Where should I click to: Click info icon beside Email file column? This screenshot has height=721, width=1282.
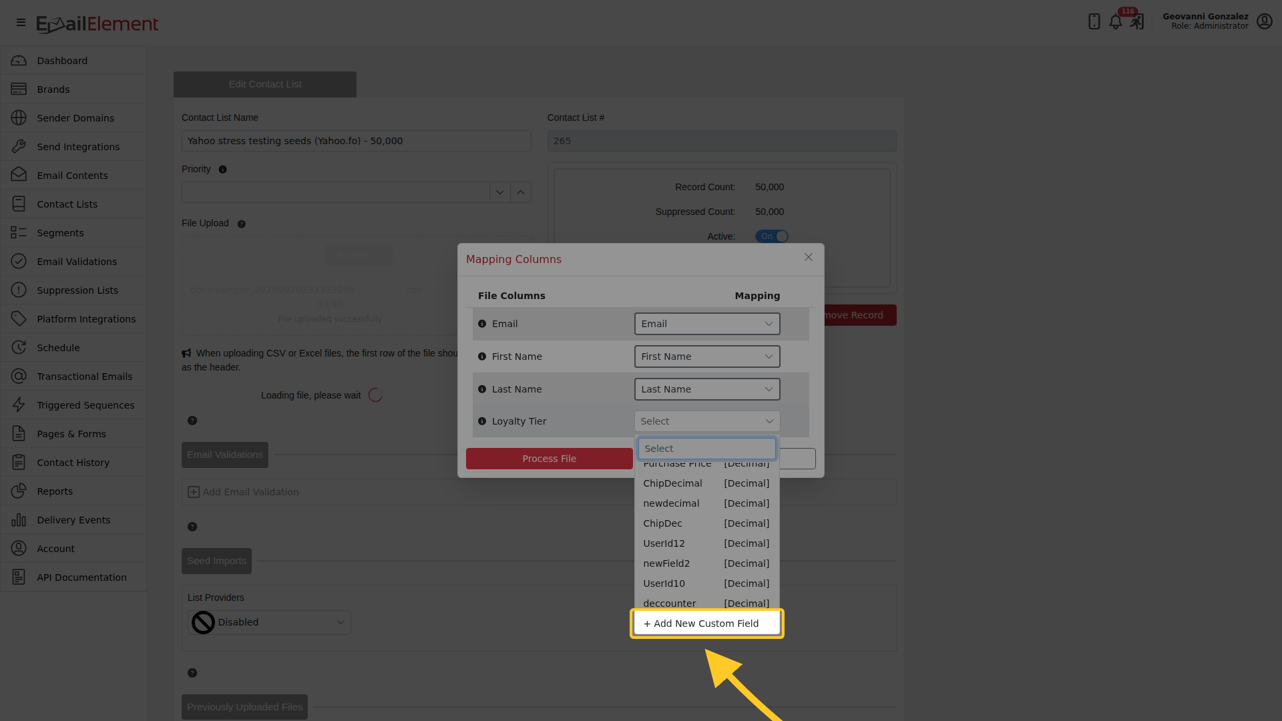[482, 324]
